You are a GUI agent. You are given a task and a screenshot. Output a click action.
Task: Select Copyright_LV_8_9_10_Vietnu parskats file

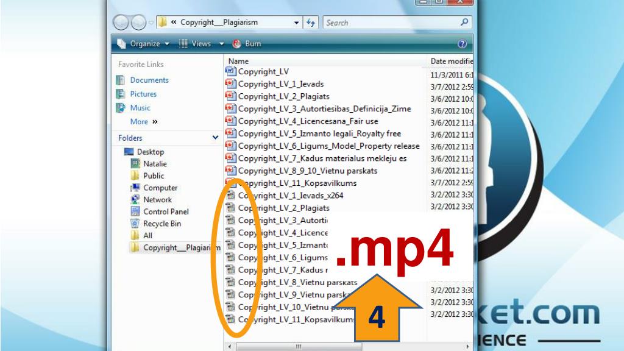[308, 171]
